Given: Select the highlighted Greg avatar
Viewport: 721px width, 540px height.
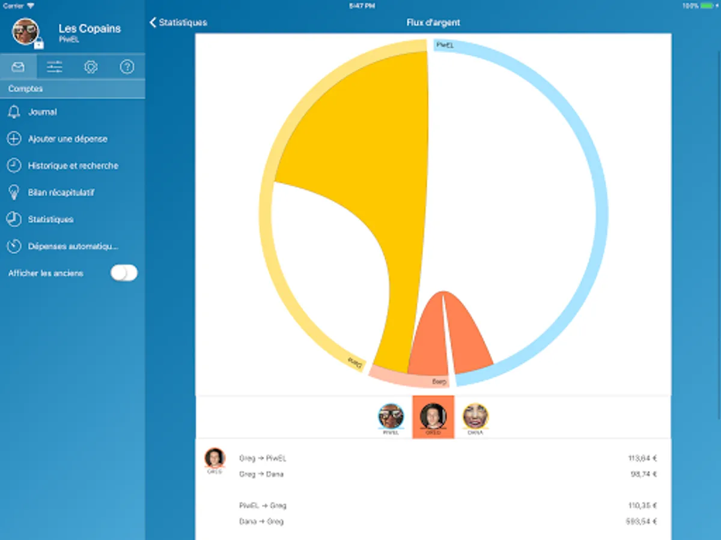Looking at the screenshot, I should [433, 417].
